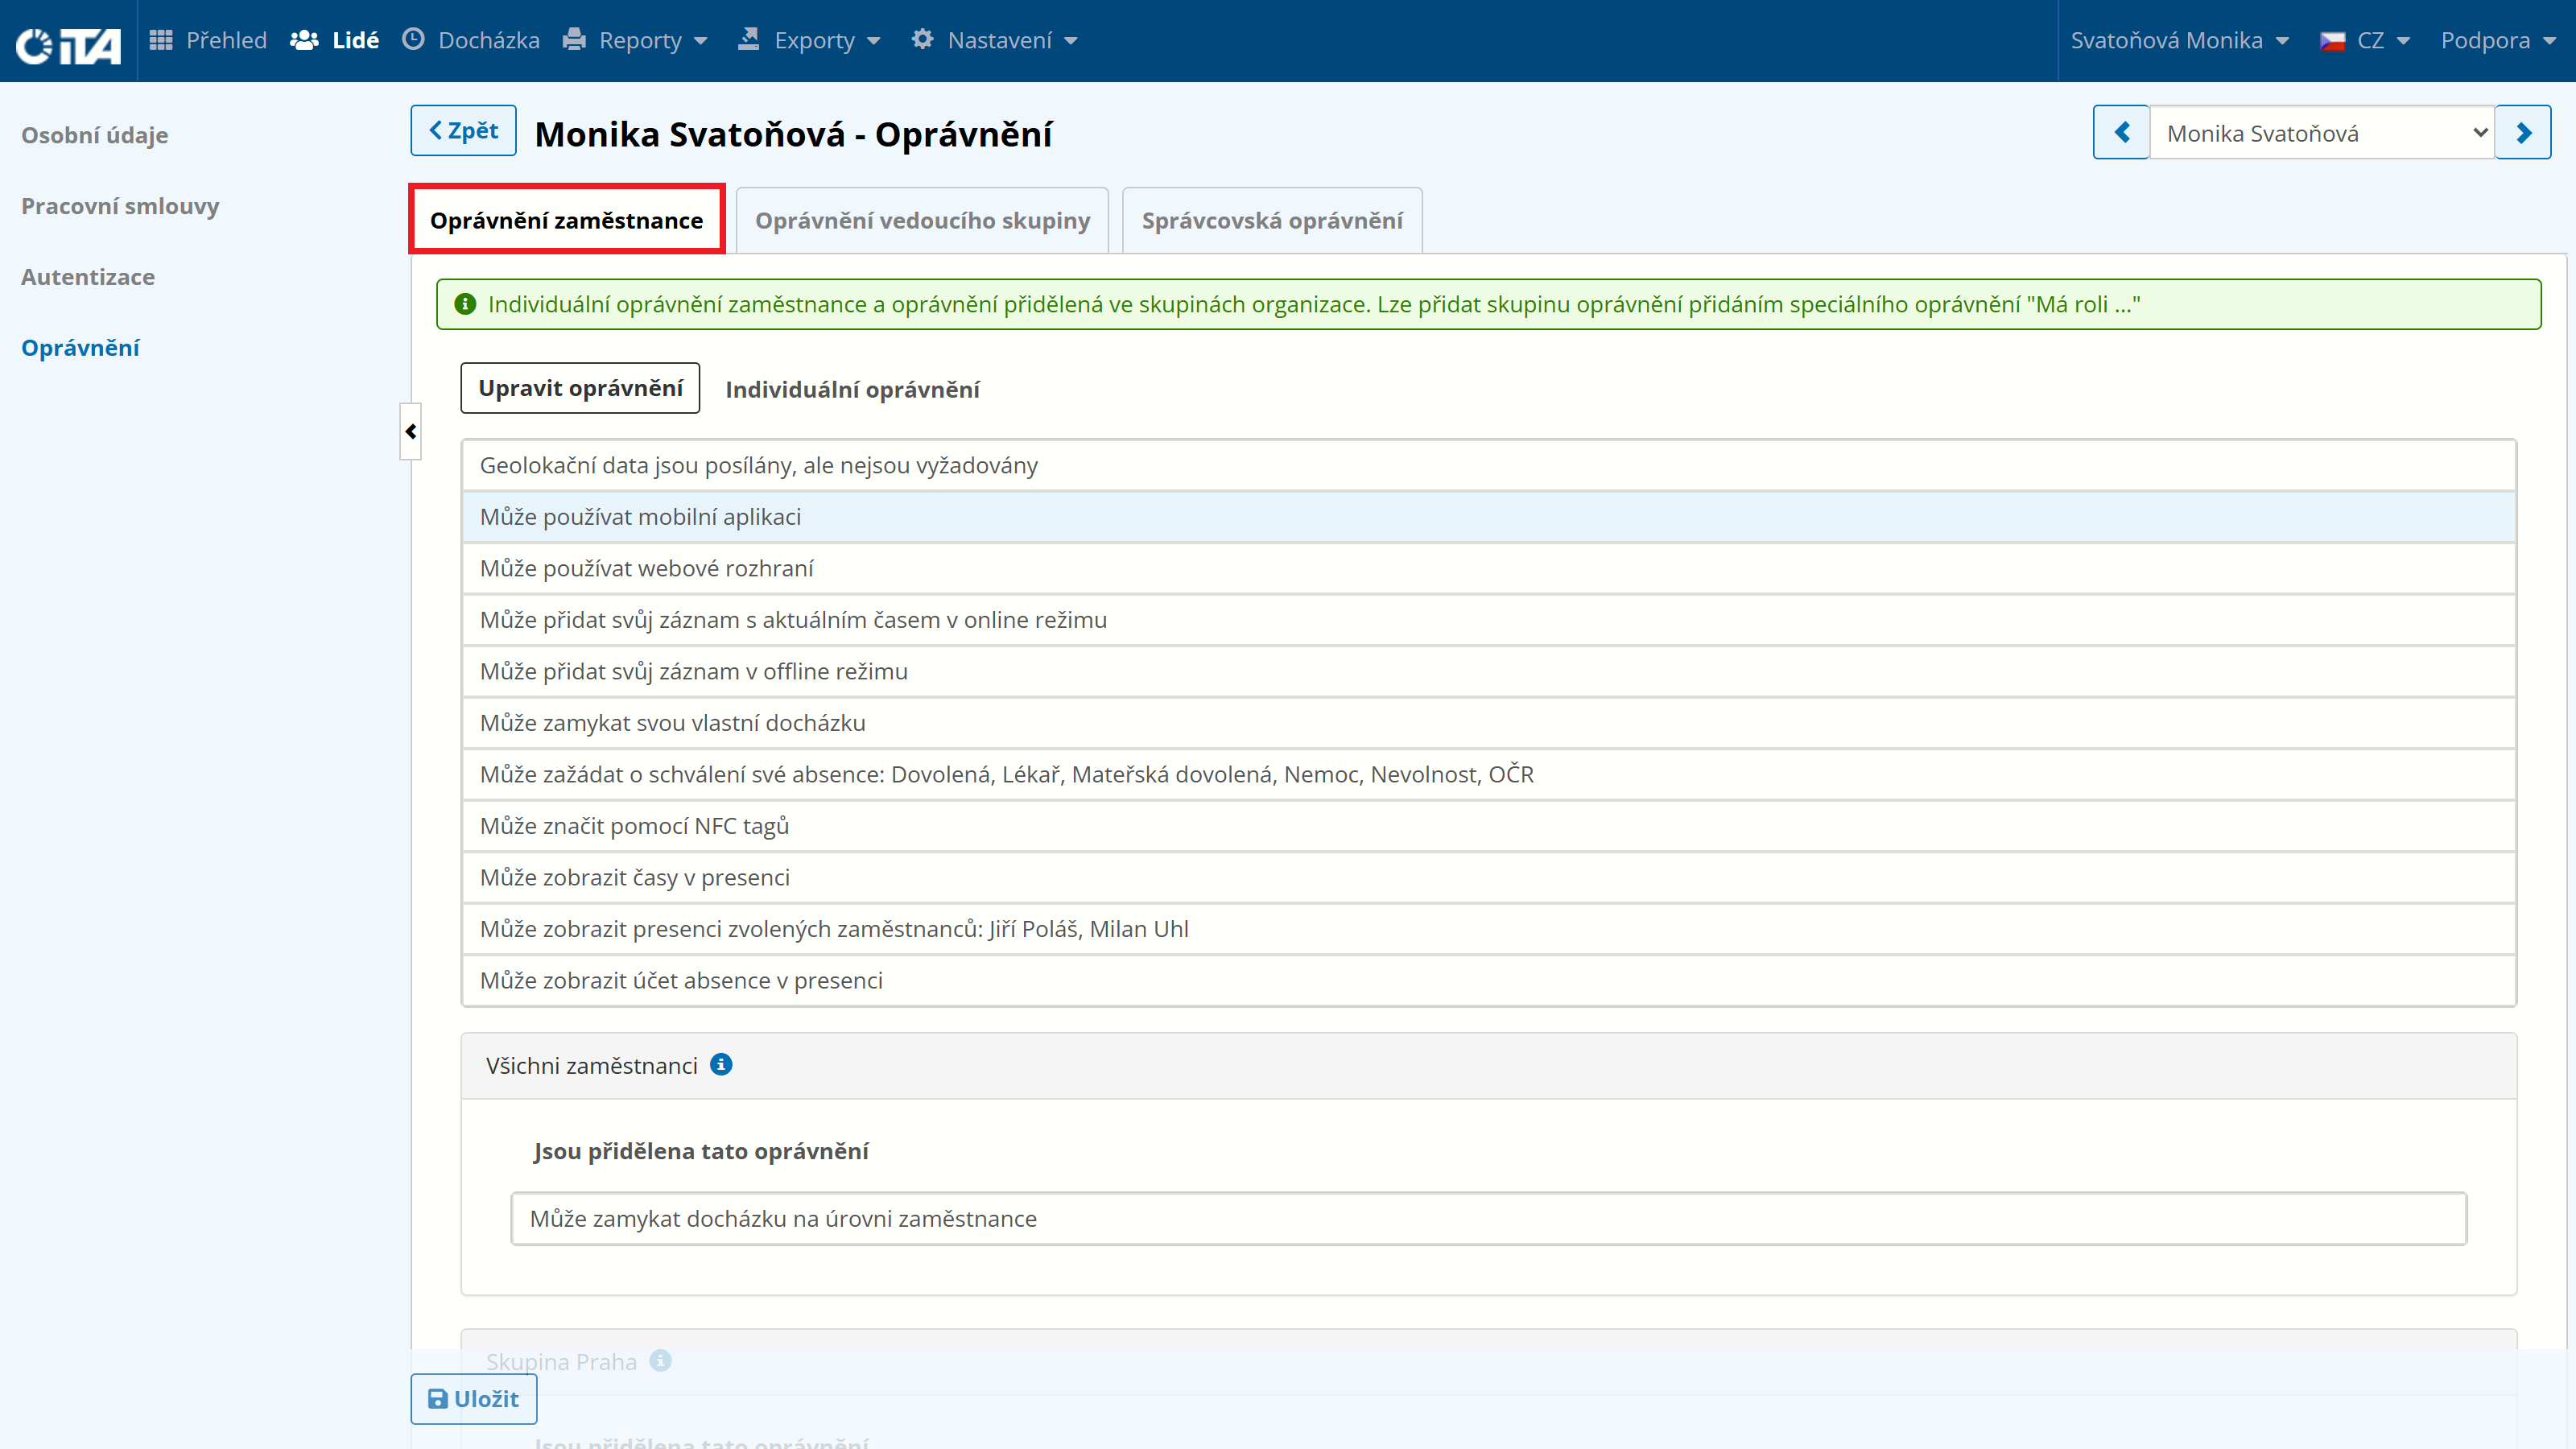The height and width of the screenshot is (1449, 2576).
Task: Switch to Oprávnění zaměstnance tab
Action: [566, 220]
